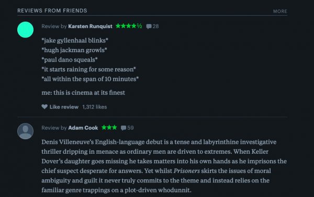Viewport: 314px width, 197px height.
Task: Click the 28 comments count
Action: point(155,27)
